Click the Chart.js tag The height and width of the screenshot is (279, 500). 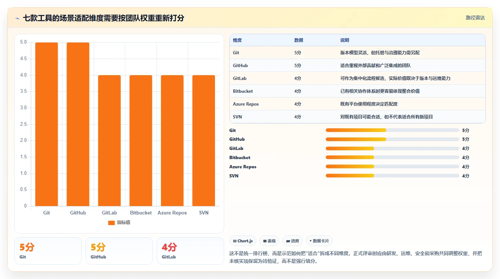(x=243, y=241)
